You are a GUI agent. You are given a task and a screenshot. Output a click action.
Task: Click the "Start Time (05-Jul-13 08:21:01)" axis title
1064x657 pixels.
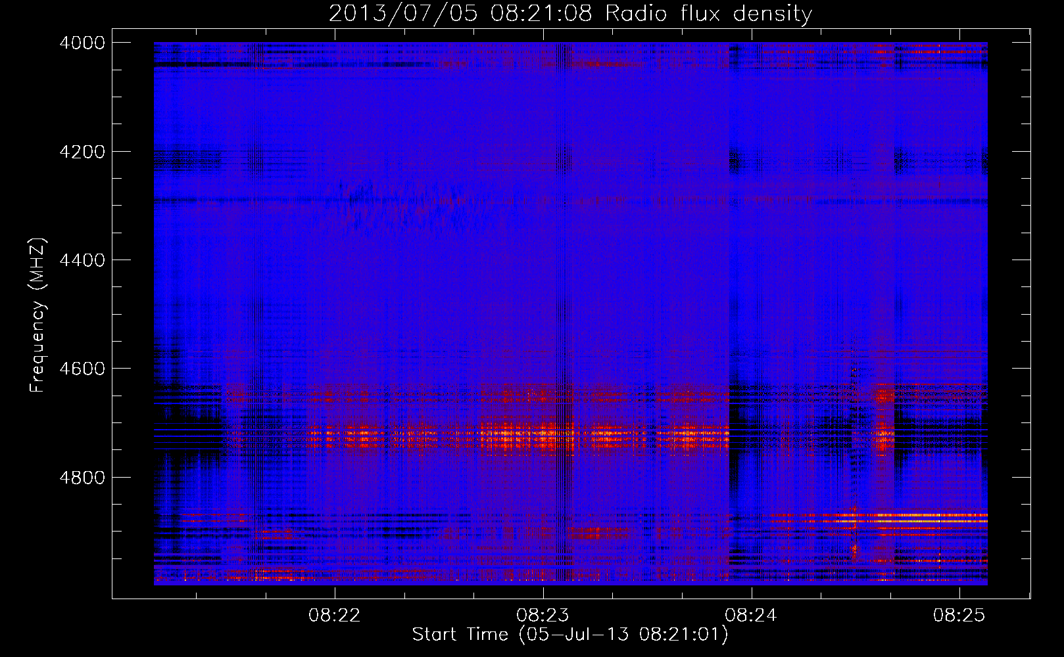(570, 635)
